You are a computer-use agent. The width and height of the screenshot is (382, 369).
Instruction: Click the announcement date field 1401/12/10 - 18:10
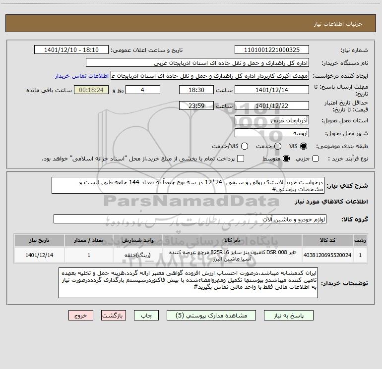click(71, 50)
